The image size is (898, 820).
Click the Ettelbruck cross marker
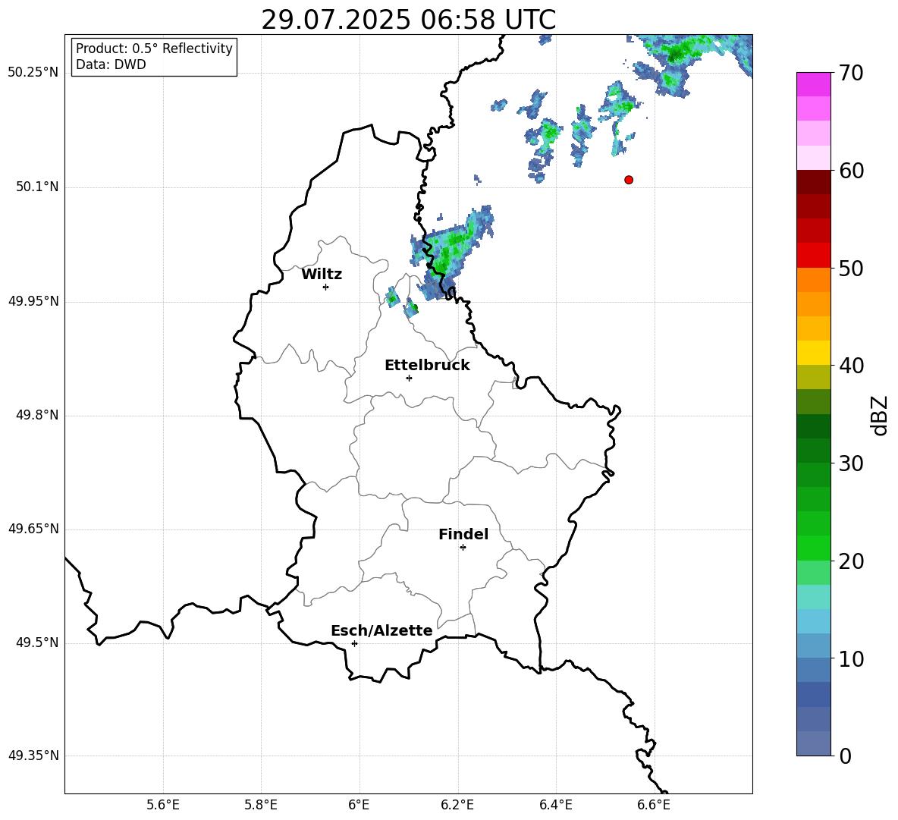point(409,378)
